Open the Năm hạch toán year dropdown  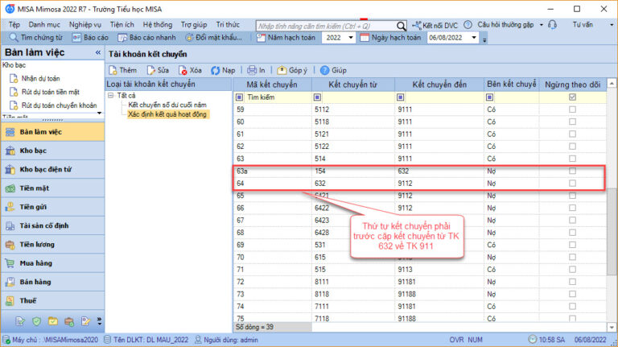pyautogui.click(x=352, y=38)
